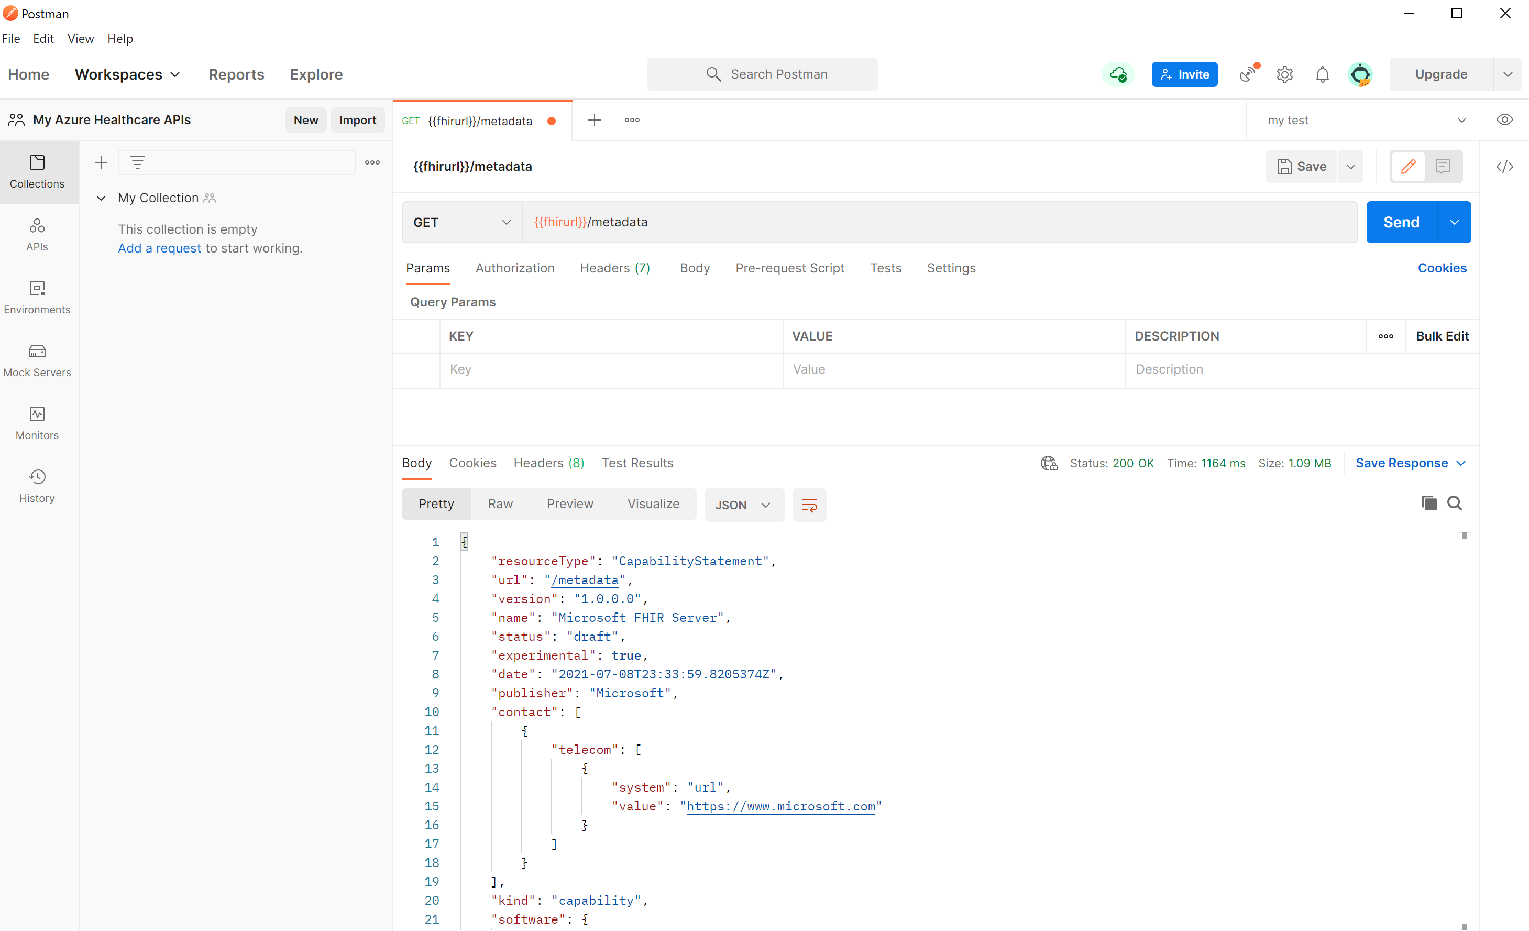Click the https://www.microsoft.com link
This screenshot has width=1529, height=931.
coord(780,806)
